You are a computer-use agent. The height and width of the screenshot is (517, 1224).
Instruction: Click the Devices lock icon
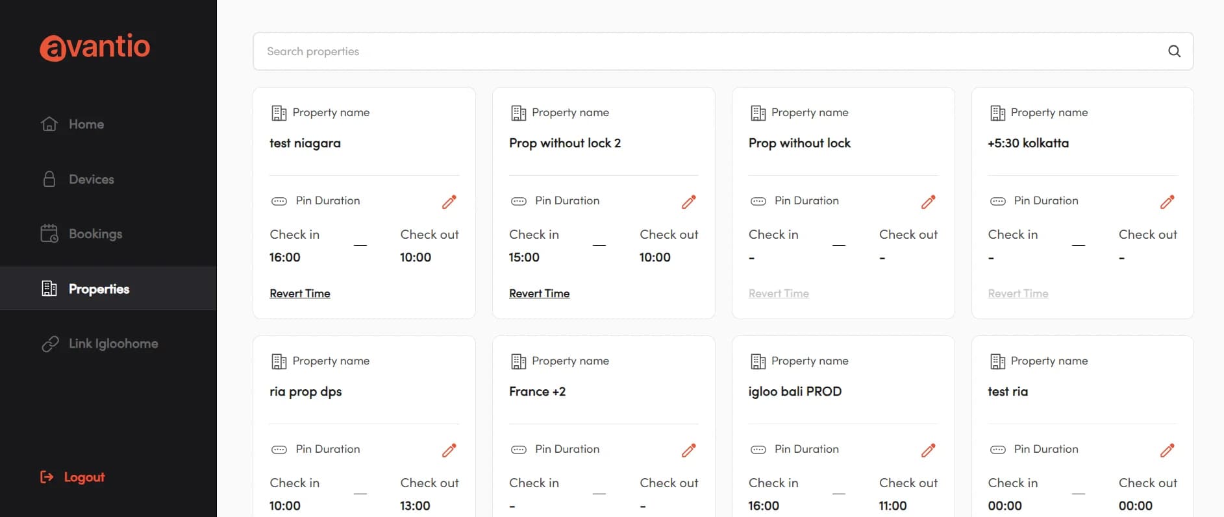[49, 179]
